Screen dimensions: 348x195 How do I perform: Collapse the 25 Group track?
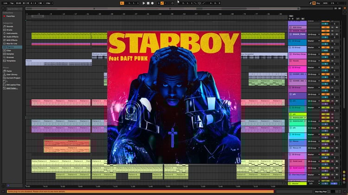coord(290,67)
